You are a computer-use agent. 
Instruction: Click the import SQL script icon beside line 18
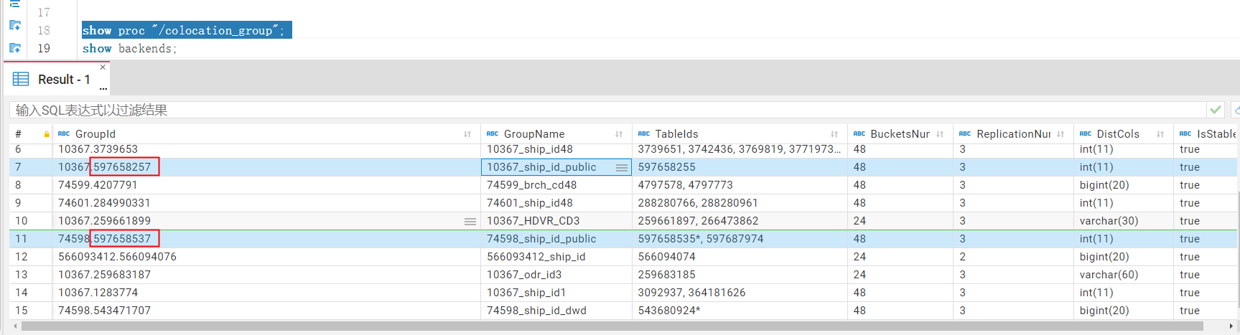(15, 26)
